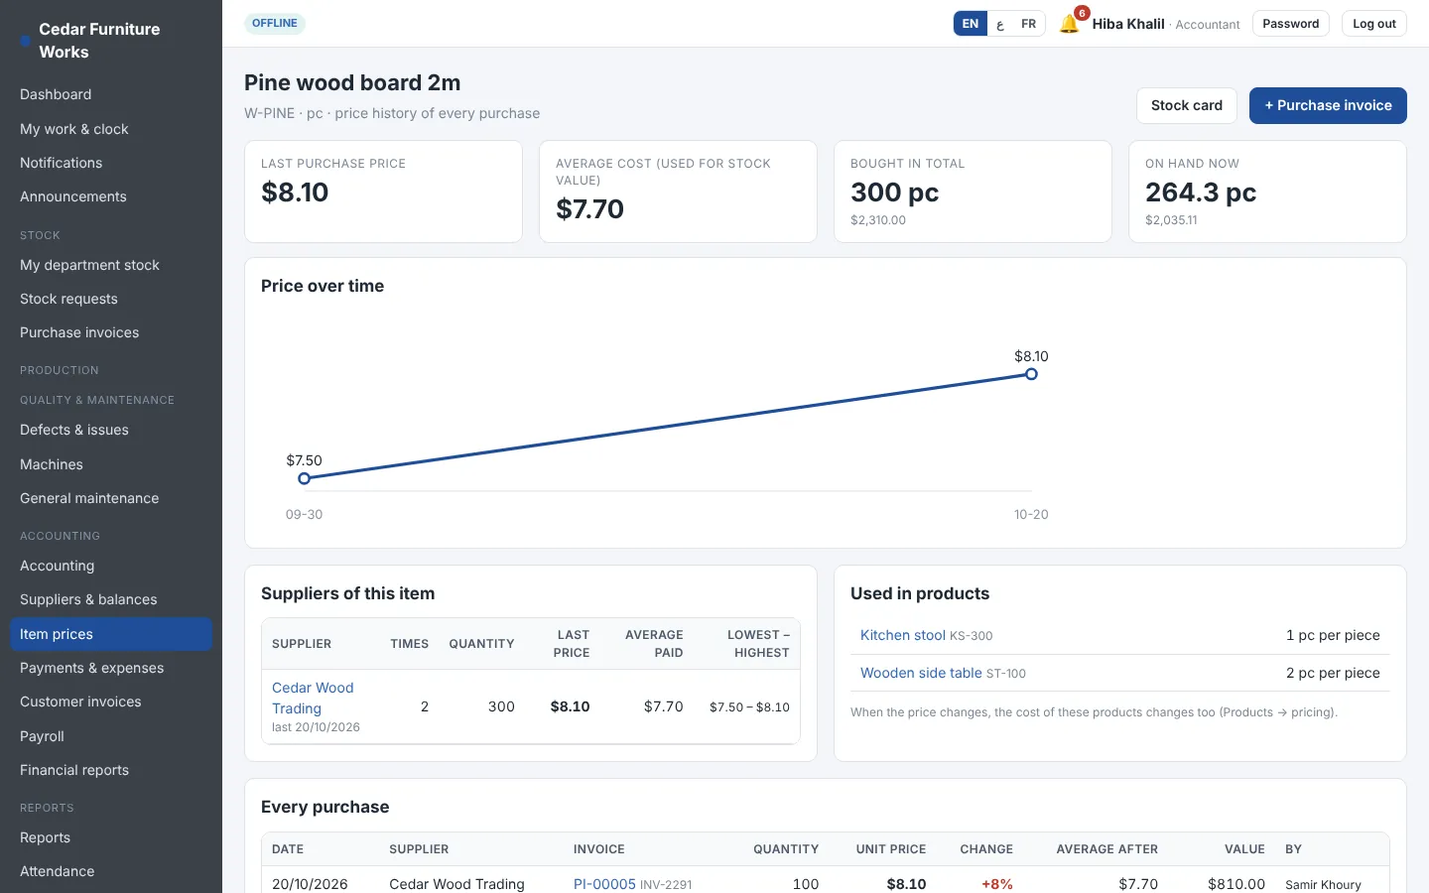The width and height of the screenshot is (1429, 893).
Task: Go to Dashboard in sidebar
Action: point(111,94)
